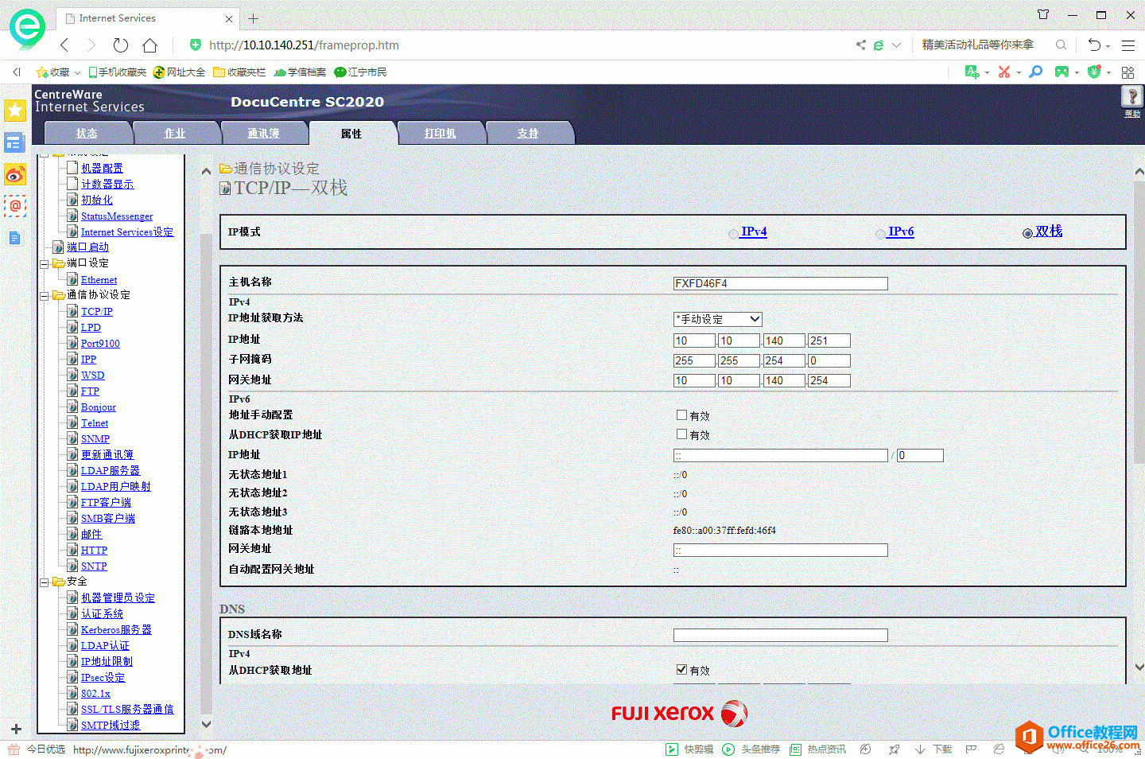
Task: Click the restore undo closed tab icon
Action: coord(1095,45)
